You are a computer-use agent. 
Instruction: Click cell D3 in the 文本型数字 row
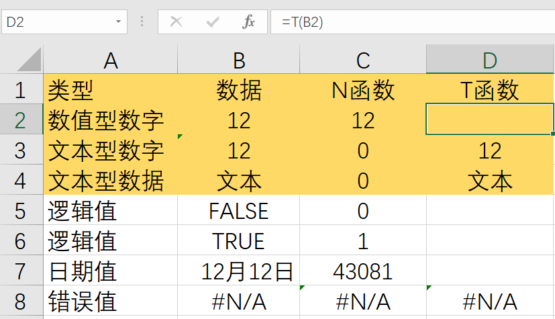tap(490, 149)
